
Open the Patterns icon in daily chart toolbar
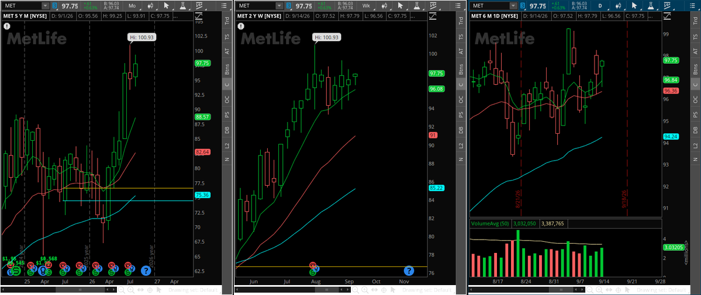[667, 5]
